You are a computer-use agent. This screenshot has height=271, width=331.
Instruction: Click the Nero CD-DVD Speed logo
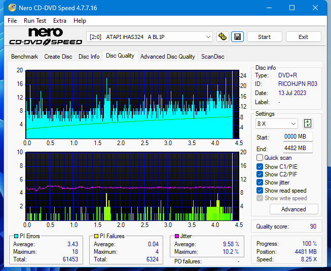[46, 36]
